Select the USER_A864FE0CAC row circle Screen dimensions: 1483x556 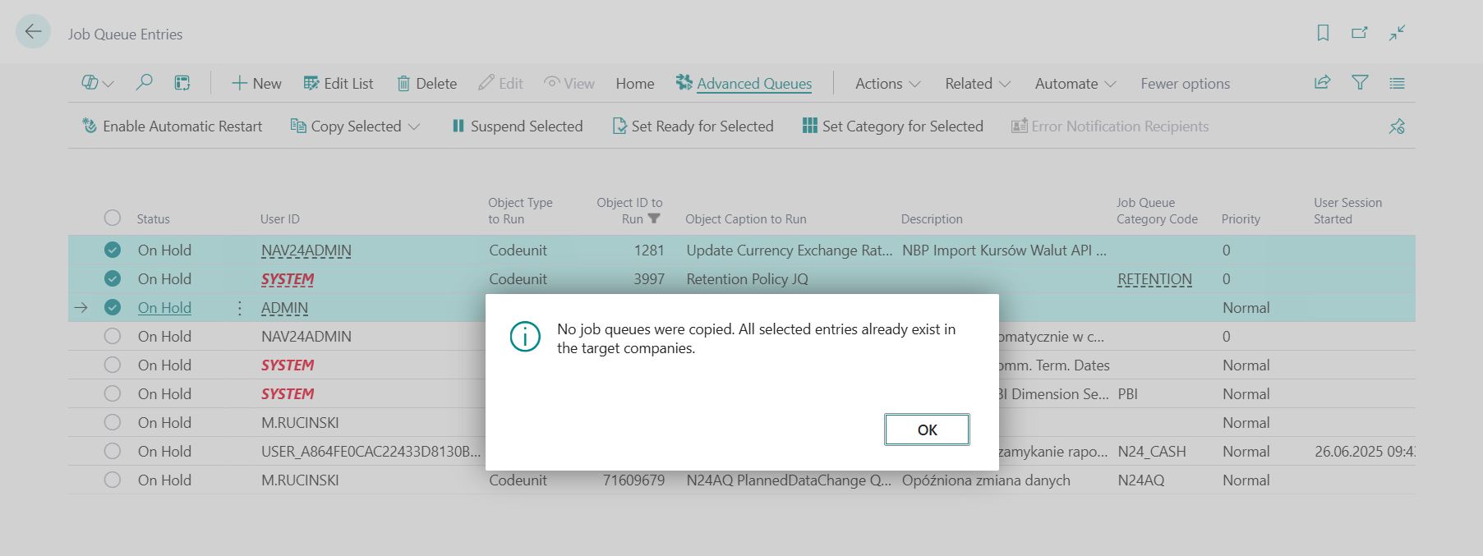pyautogui.click(x=113, y=451)
